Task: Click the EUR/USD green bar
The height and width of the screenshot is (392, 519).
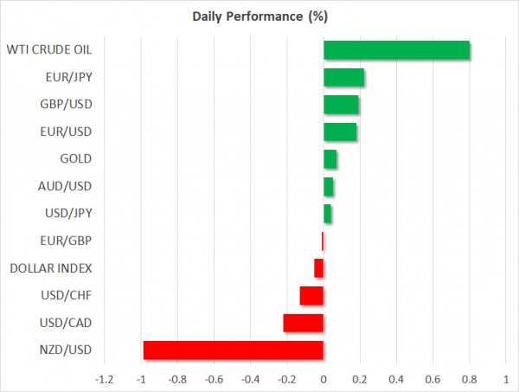Action: coord(340,132)
